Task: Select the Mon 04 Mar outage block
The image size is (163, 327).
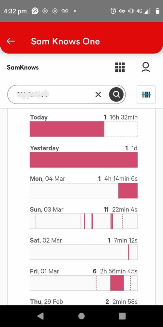Action: coord(128,191)
